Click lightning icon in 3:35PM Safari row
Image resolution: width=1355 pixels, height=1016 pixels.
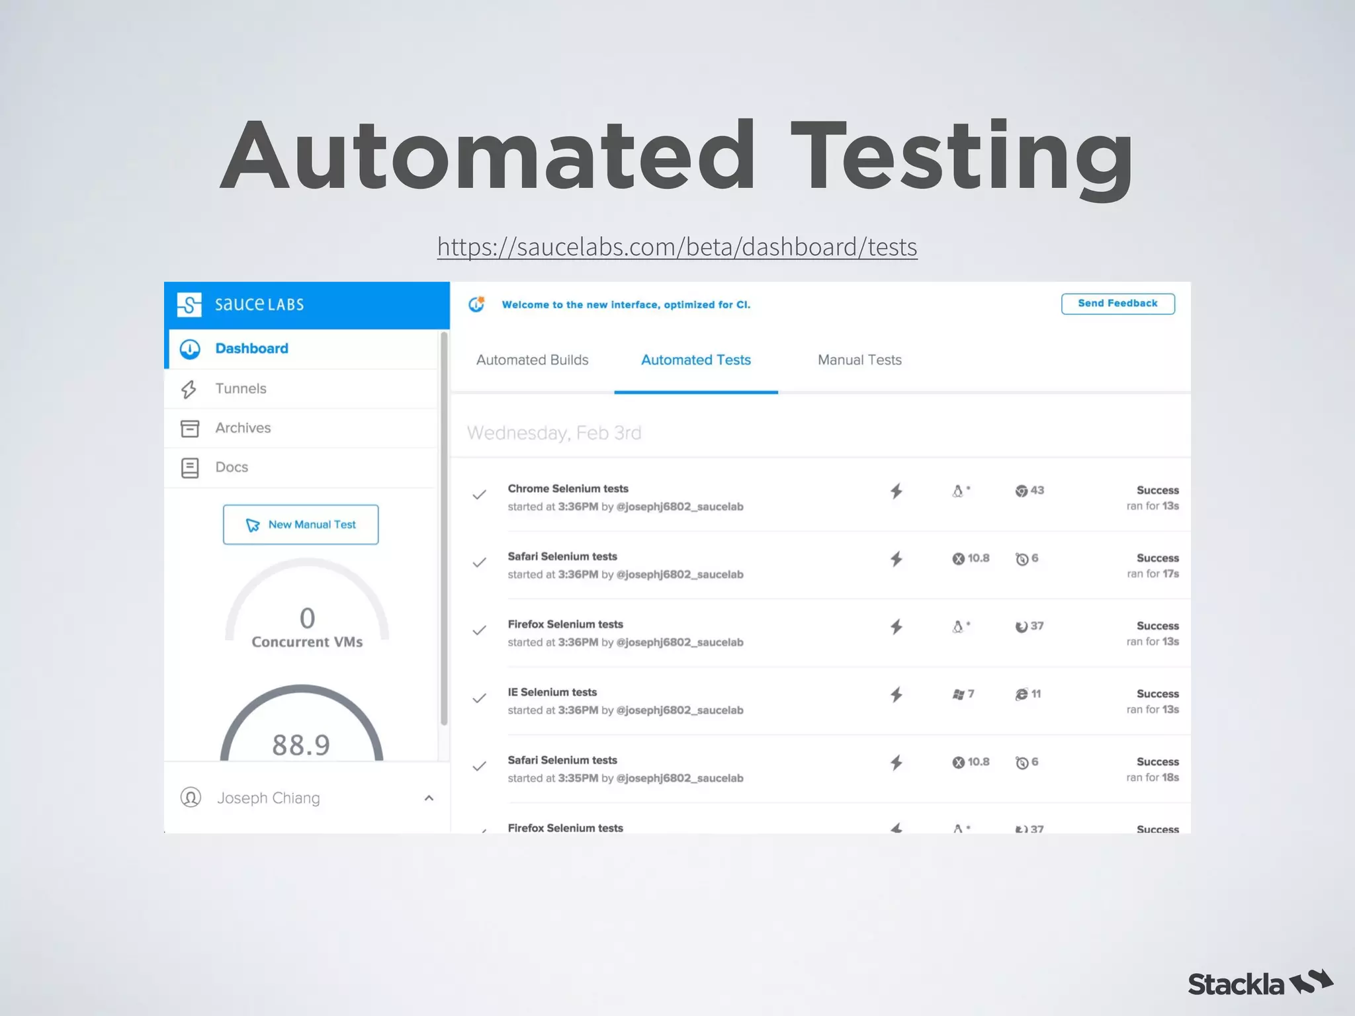point(896,763)
